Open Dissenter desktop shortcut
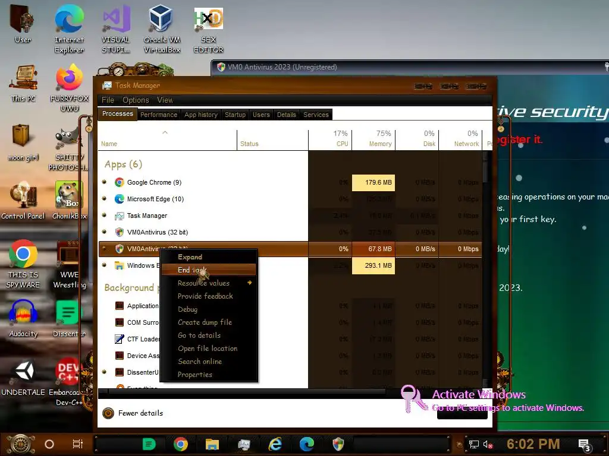 (69, 319)
